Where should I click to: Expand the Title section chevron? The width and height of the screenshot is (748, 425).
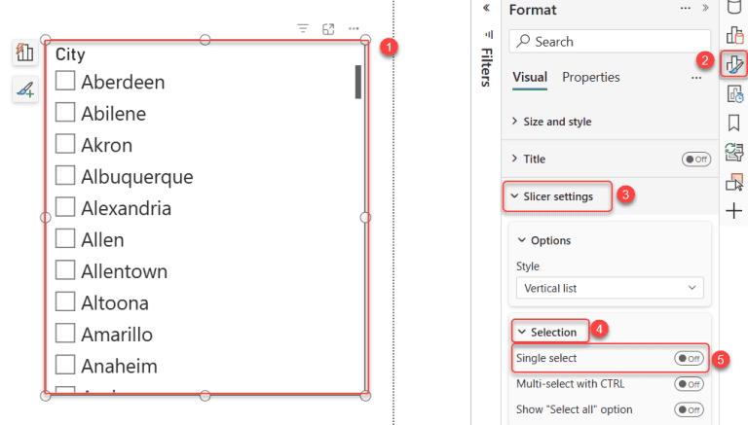point(514,159)
